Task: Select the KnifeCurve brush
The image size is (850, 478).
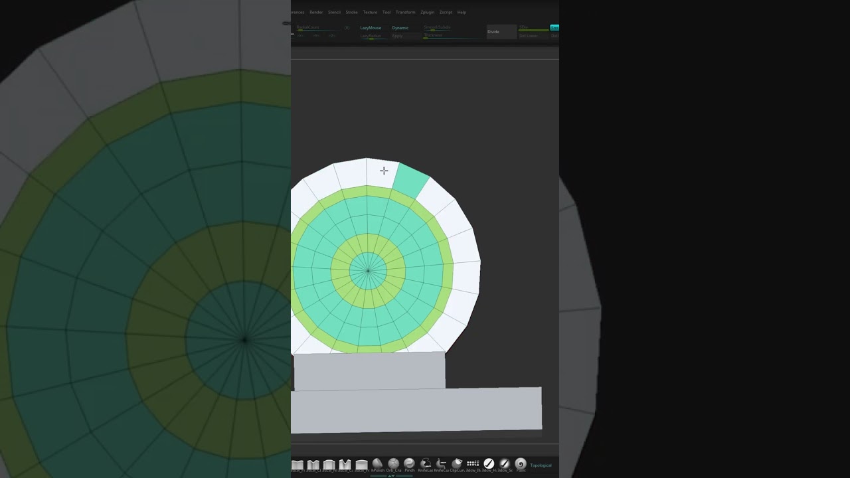Action: (x=441, y=465)
